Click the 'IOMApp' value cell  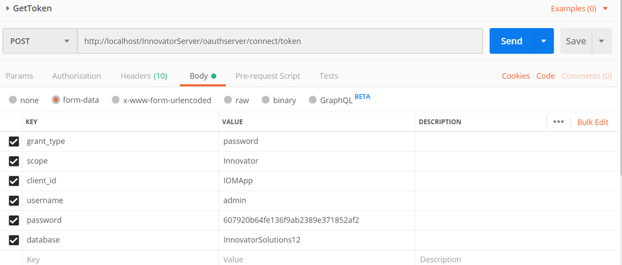(x=317, y=181)
